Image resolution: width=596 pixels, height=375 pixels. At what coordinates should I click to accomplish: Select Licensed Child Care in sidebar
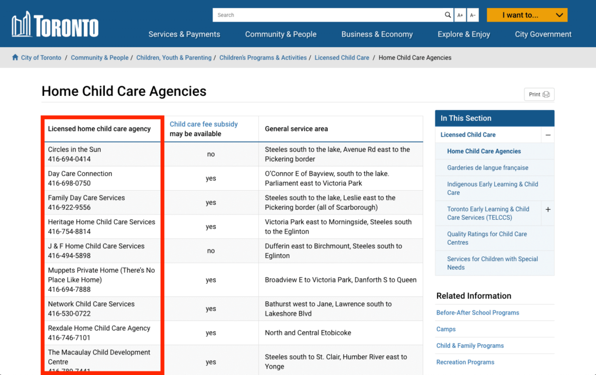click(x=468, y=135)
